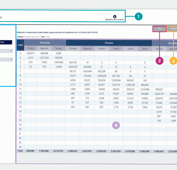
Task: Click the Preescolar Primero value 634,273
Action: (x=31, y=53)
